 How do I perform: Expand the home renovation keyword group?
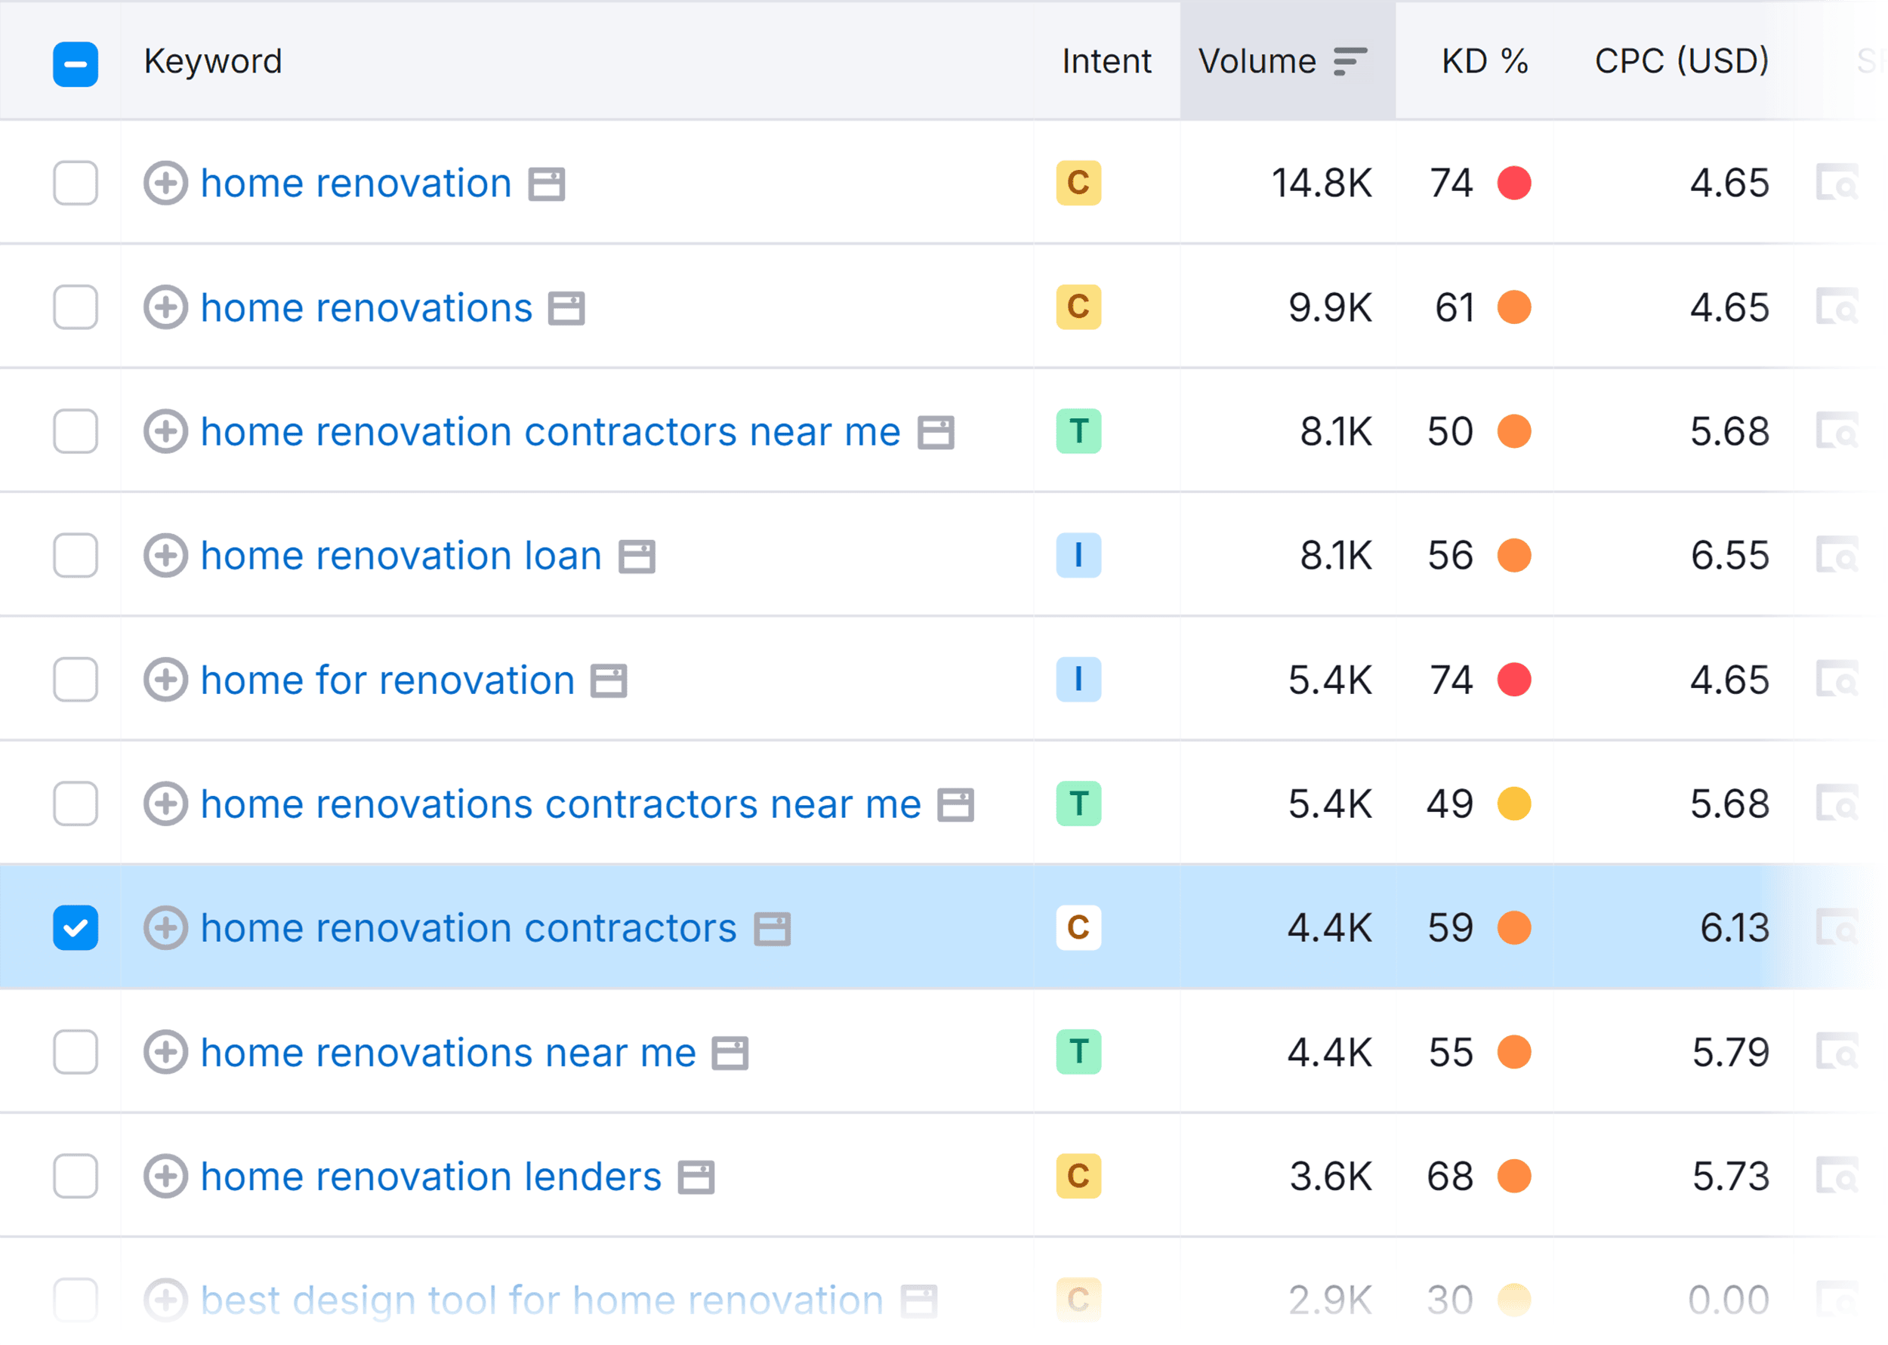tap(166, 184)
